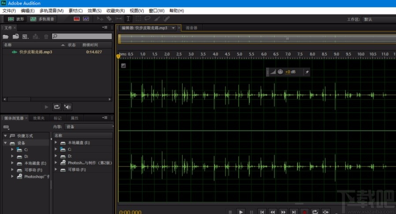This screenshot has height=214, width=396.
Task: Click the +0 dB volume knob
Action: 280,72
